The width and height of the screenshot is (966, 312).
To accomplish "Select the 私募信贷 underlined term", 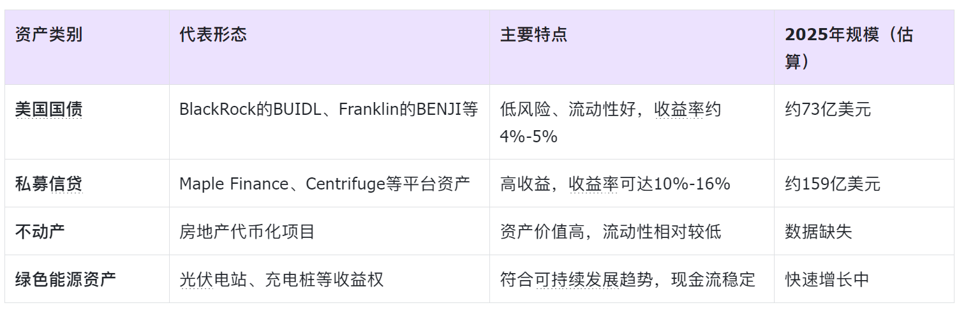I will point(48,184).
